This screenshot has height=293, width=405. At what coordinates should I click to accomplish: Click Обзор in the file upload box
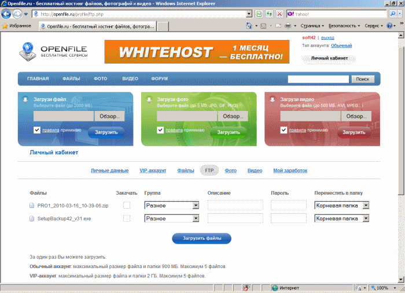click(109, 116)
